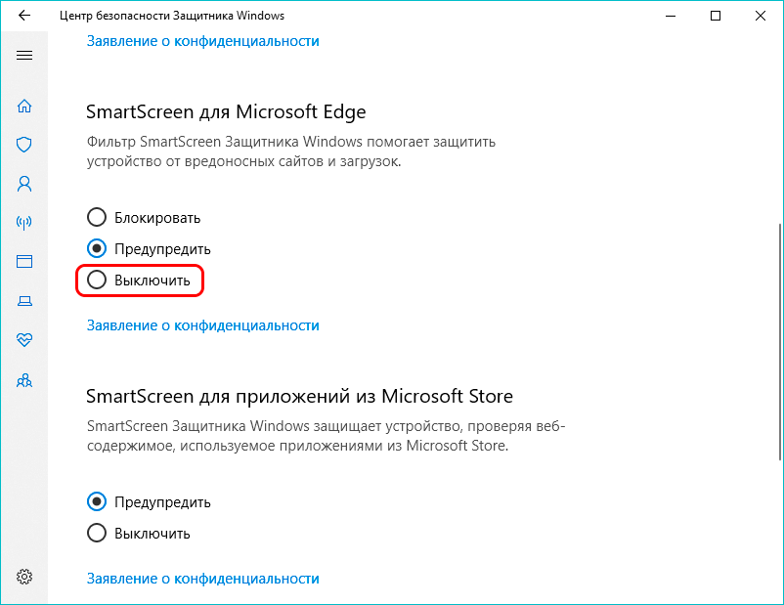The width and height of the screenshot is (784, 605).
Task: Select Блокировать for SmartScreen Microsoft Edge
Action: click(144, 218)
